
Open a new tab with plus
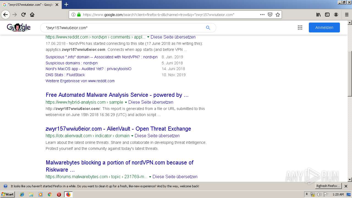tap(66, 4)
